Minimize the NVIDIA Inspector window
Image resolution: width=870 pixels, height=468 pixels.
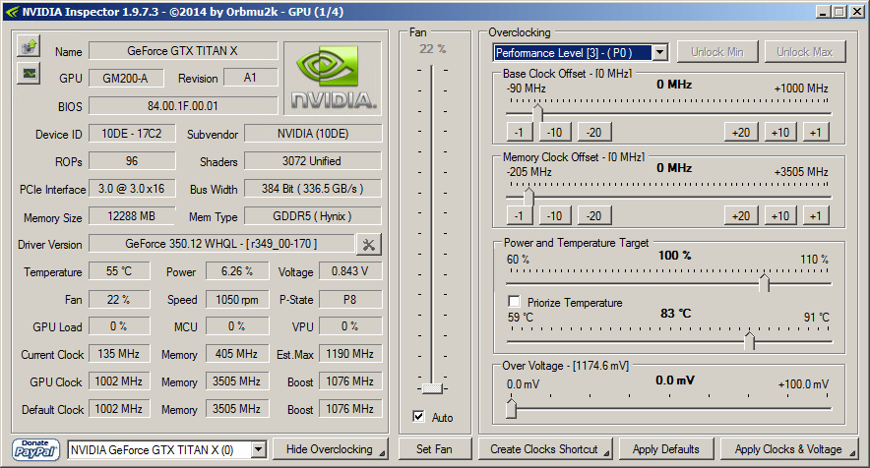(823, 12)
